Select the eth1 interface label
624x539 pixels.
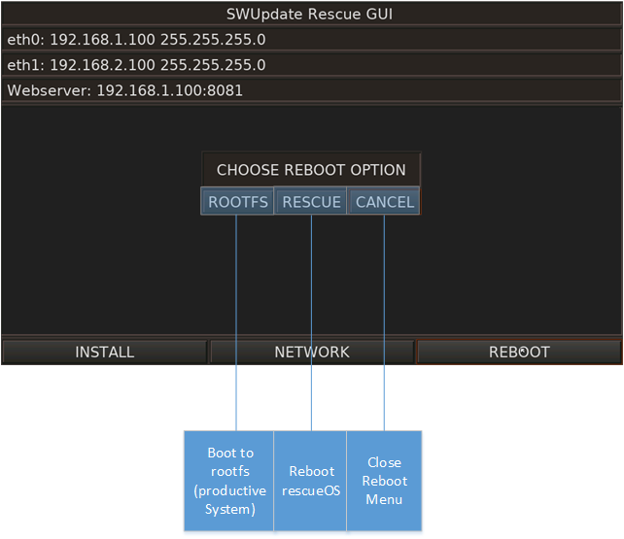pyautogui.click(x=23, y=65)
